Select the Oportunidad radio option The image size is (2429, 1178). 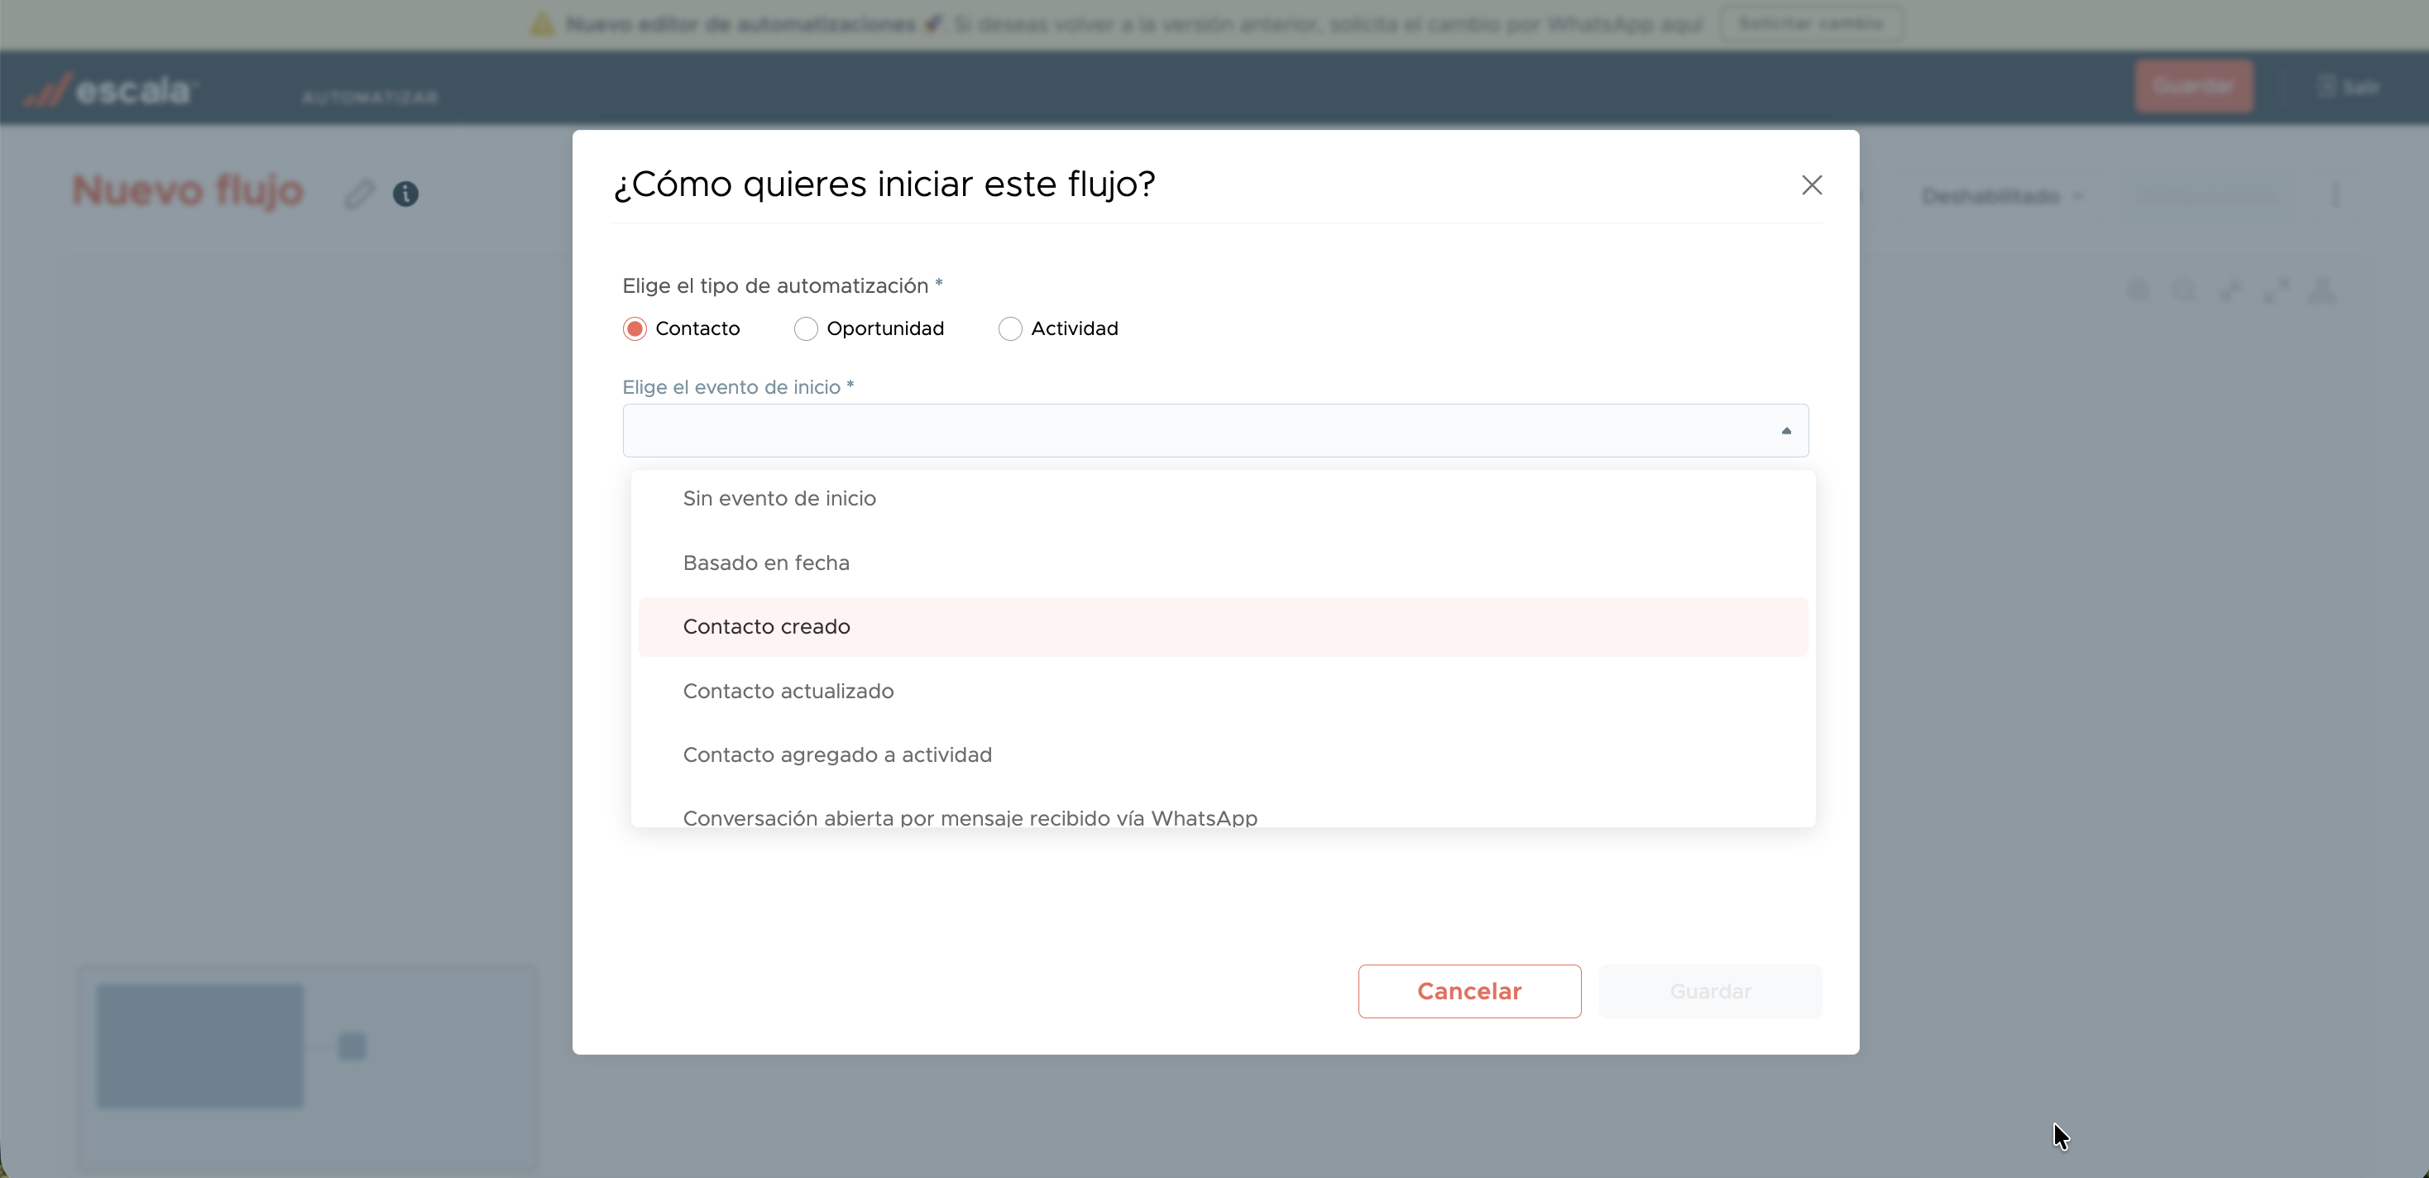click(x=805, y=328)
